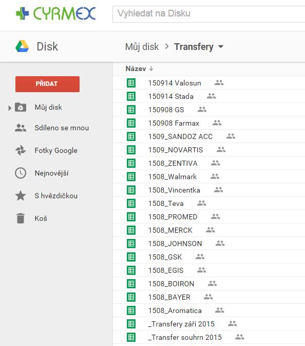305x346 pixels.
Task: Click the shared people icon for 1508_Vincentka
Action: click(x=219, y=190)
